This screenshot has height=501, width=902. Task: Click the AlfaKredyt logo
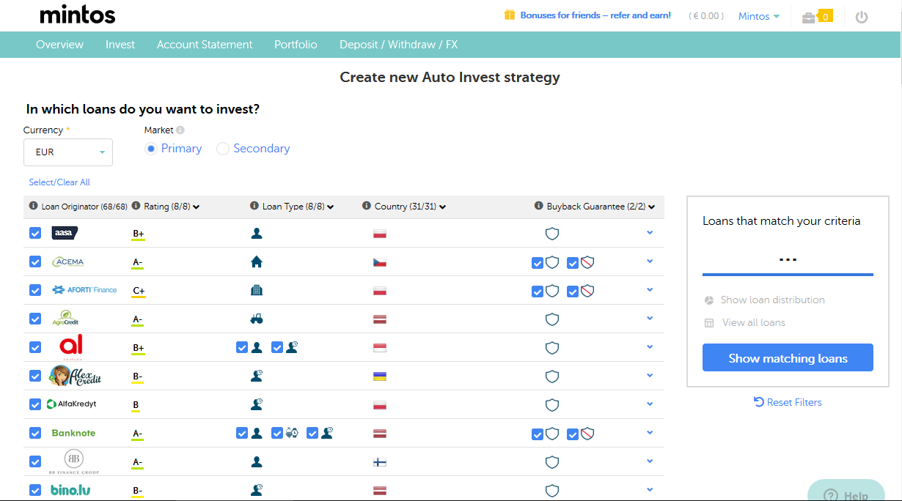[x=71, y=404]
